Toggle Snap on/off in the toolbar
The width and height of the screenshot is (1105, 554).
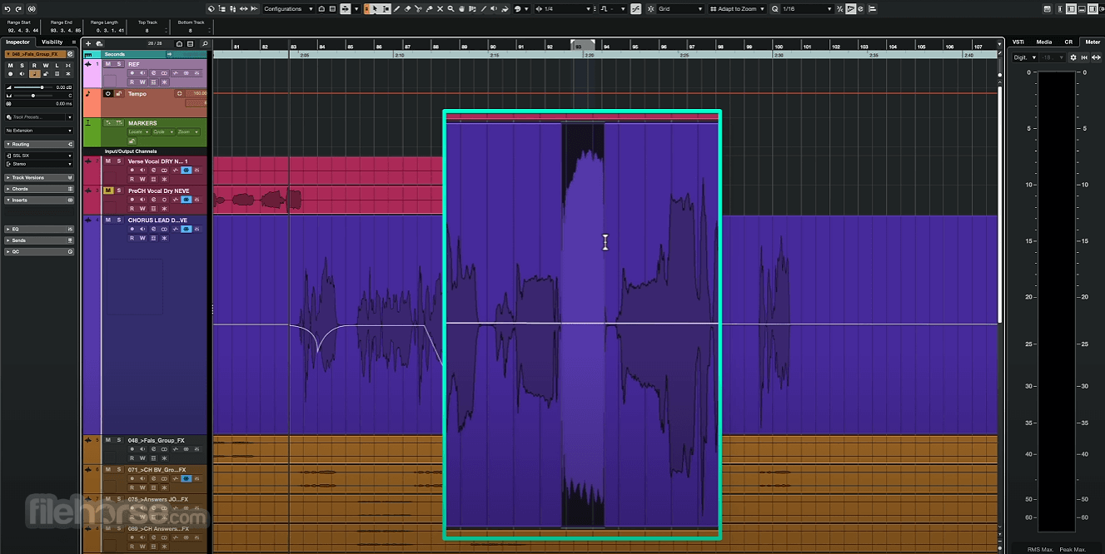click(x=650, y=8)
